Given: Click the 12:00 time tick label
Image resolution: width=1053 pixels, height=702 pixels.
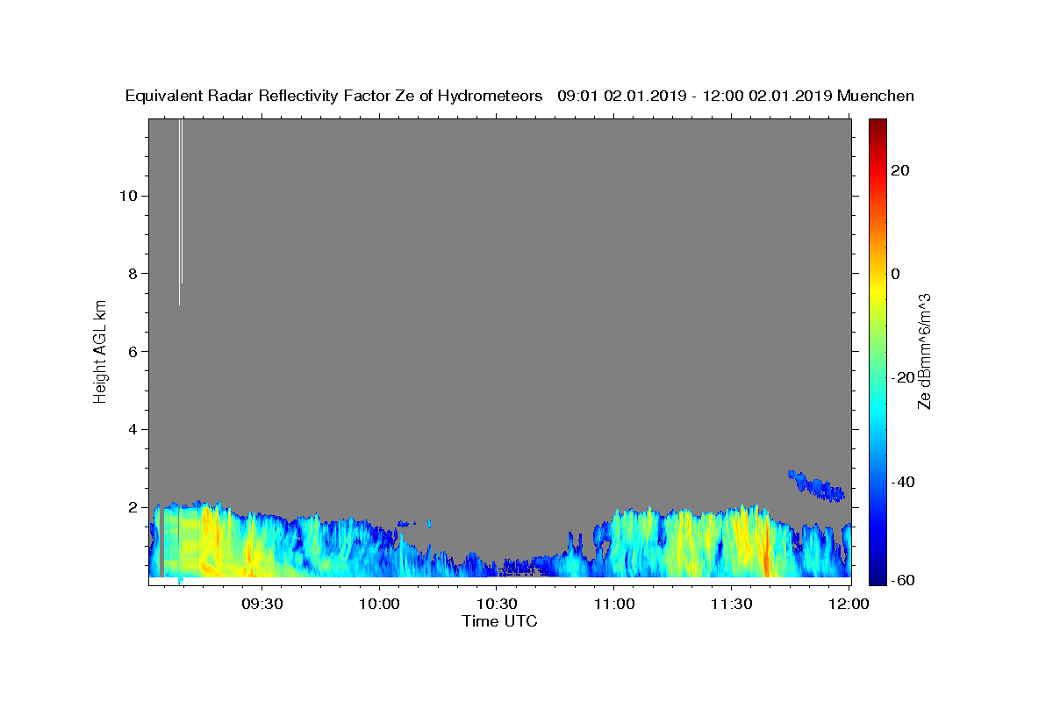Looking at the screenshot, I should [849, 604].
